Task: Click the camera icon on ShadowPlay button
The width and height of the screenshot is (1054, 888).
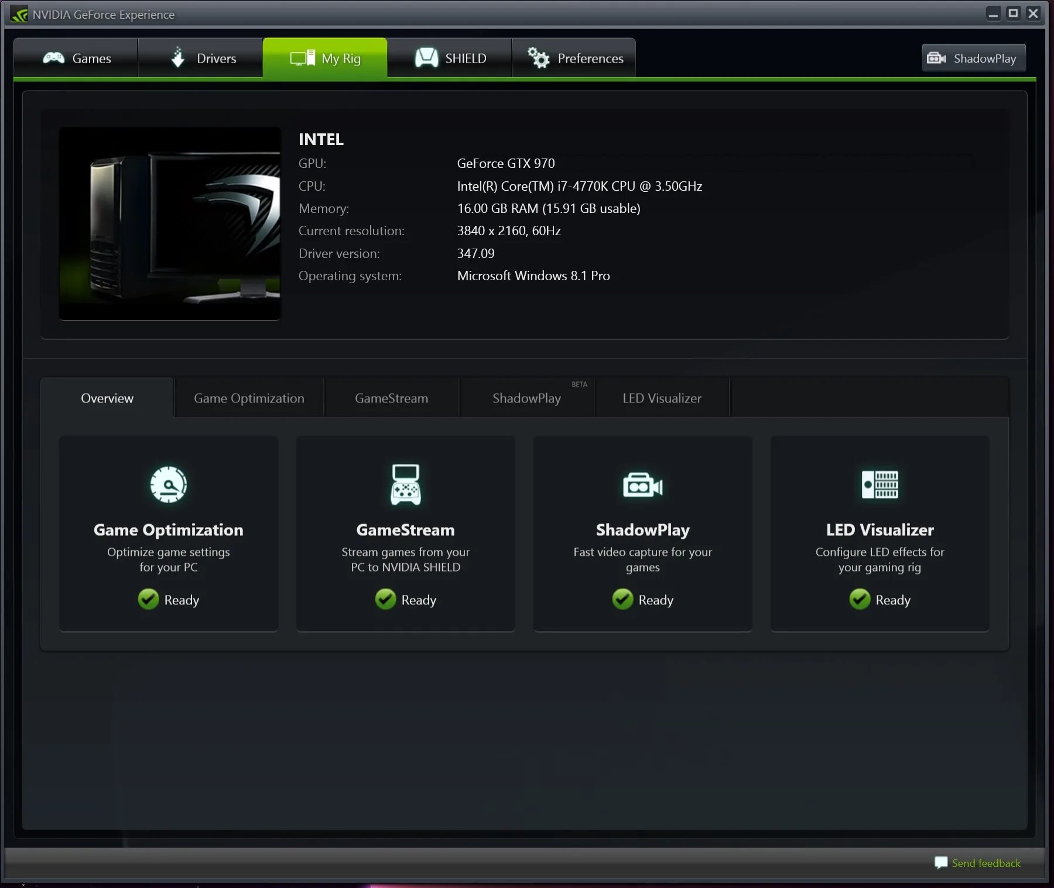Action: 936,58
